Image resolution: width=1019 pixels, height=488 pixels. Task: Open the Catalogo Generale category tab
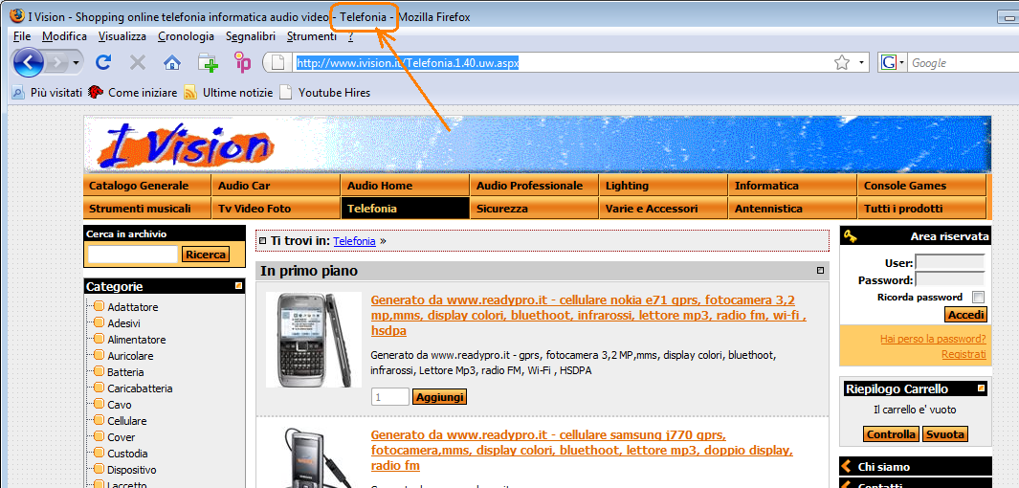[x=147, y=186]
